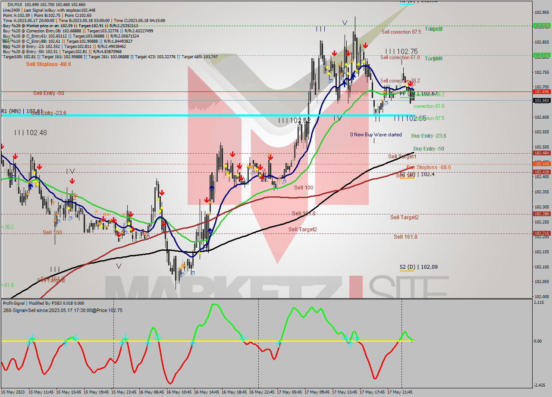Viewport: 552px width, 397px height.
Task: Click the 'Sell correction 38.2' label
Action: point(400,81)
